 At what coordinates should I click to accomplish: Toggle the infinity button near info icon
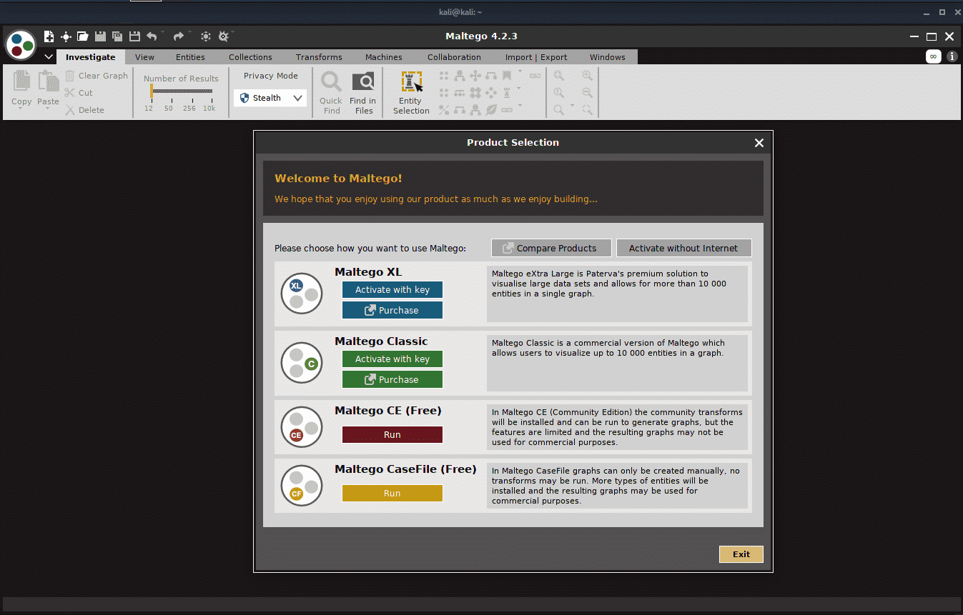coord(933,56)
